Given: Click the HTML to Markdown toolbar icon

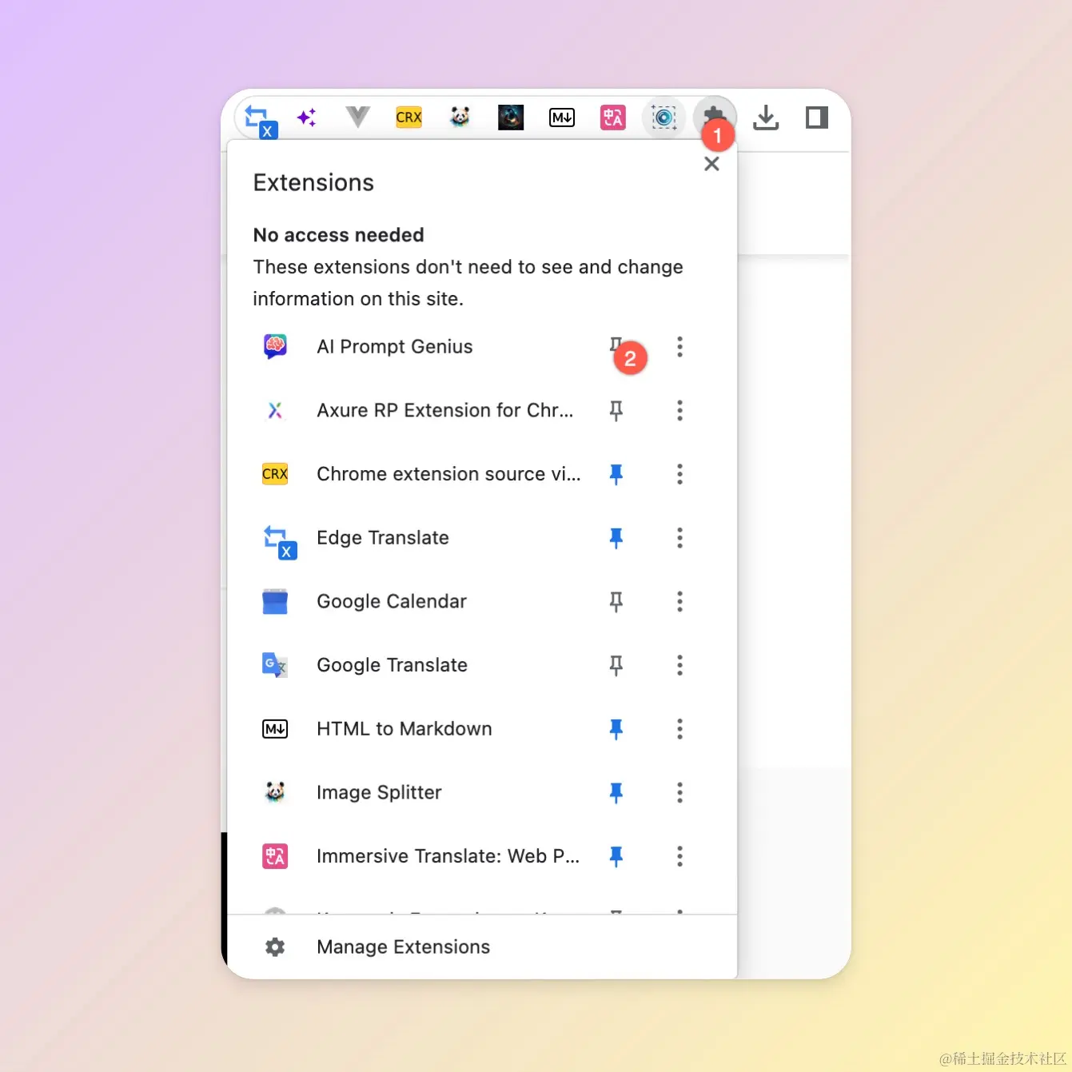Looking at the screenshot, I should 562,118.
